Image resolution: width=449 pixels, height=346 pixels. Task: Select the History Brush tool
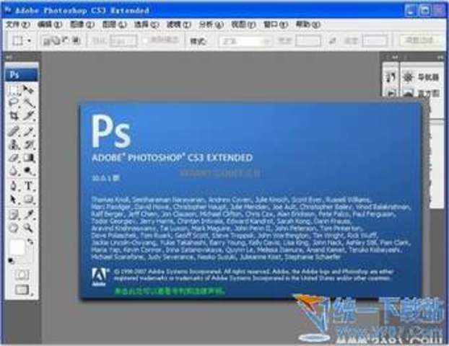[x=29, y=144]
